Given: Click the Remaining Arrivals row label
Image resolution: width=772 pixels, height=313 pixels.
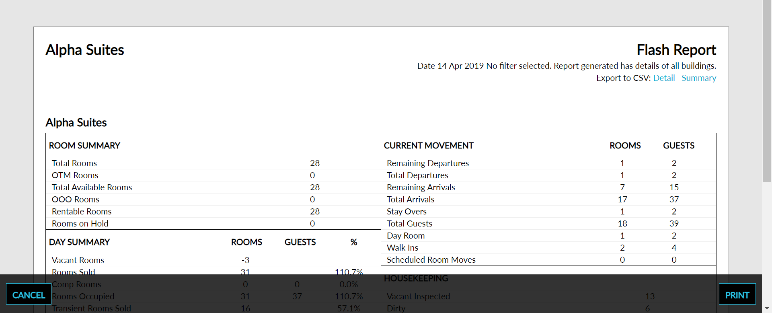Looking at the screenshot, I should 421,187.
